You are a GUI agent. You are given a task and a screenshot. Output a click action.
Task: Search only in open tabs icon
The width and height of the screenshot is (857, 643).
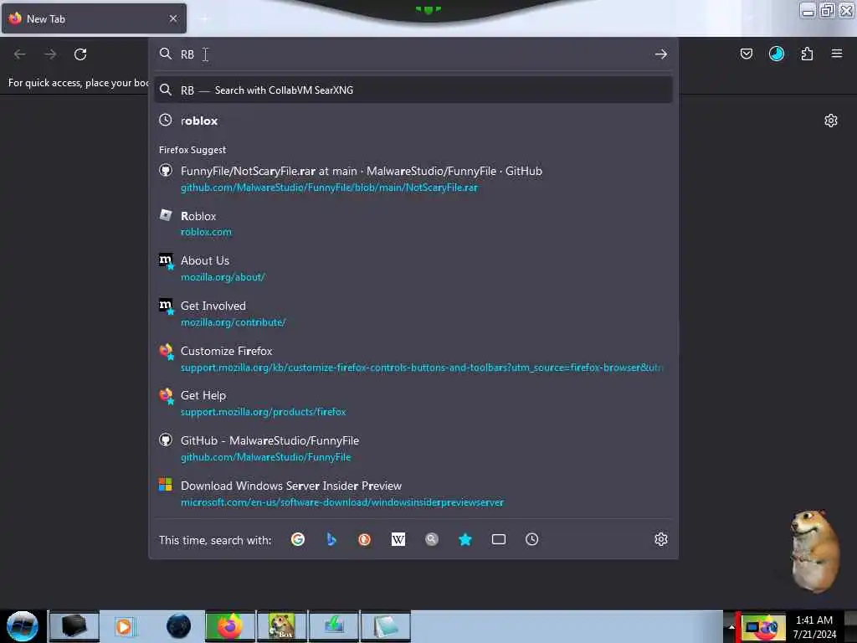tap(499, 540)
